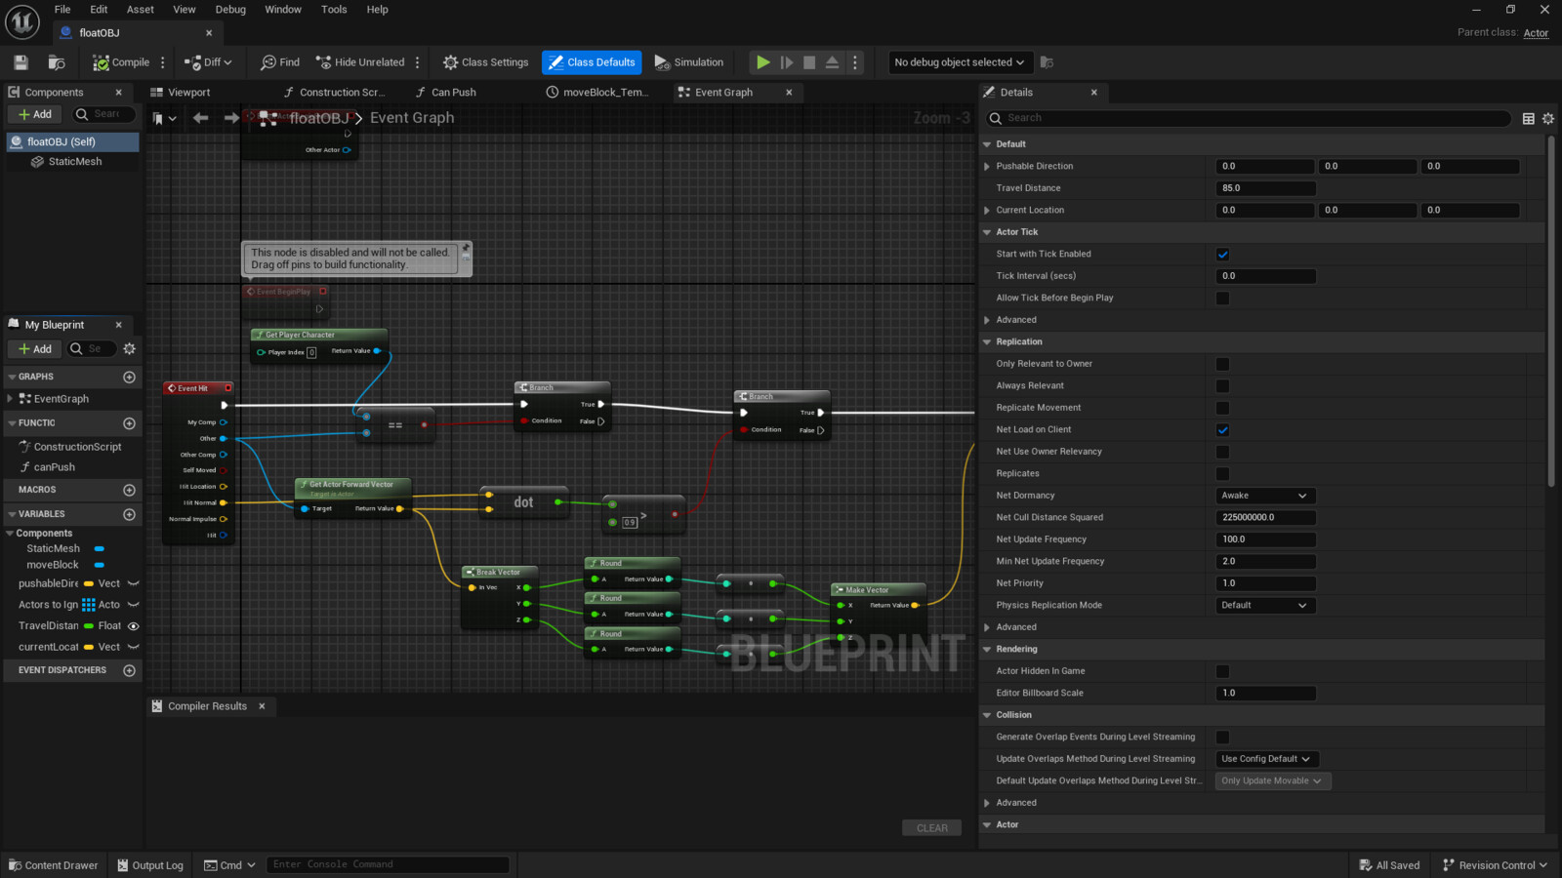Enable Only Relevant to Owner checkbox
Image resolution: width=1562 pixels, height=878 pixels.
[x=1222, y=364]
